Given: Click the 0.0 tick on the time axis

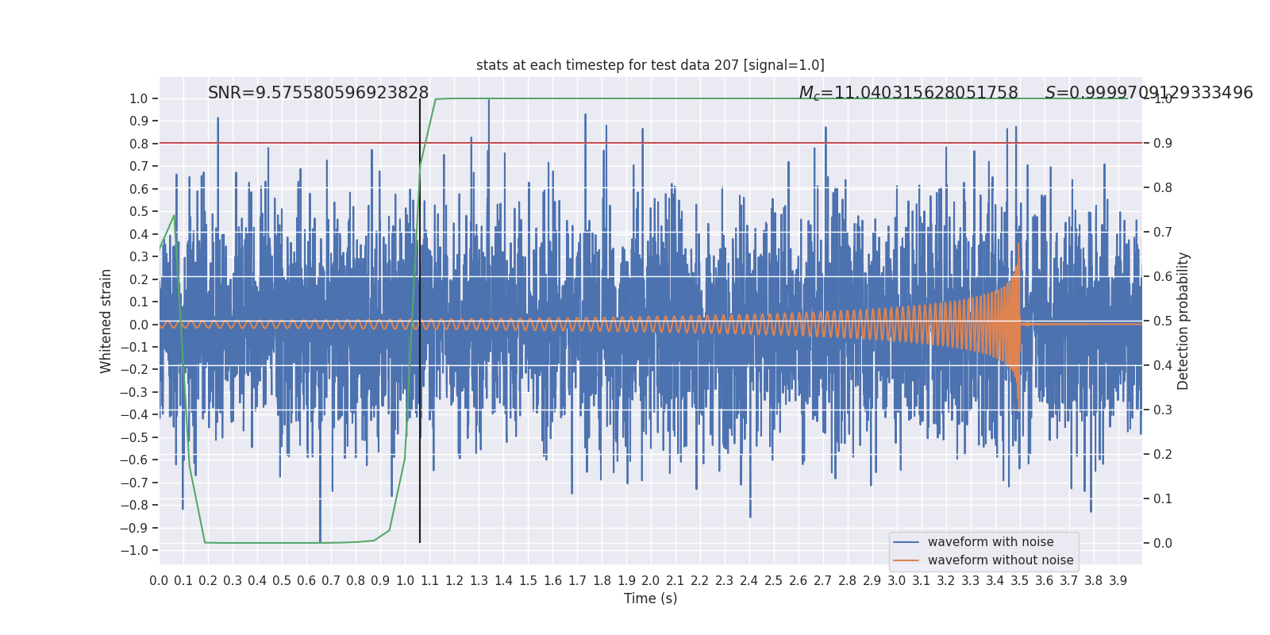Looking at the screenshot, I should [x=159, y=581].
